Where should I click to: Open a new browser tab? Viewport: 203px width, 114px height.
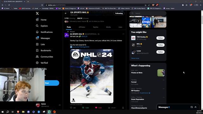click(x=28, y=2)
